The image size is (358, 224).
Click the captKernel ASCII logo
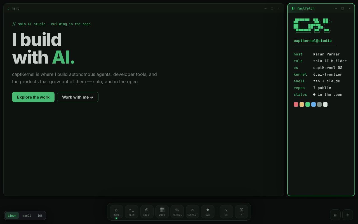(x=312, y=25)
